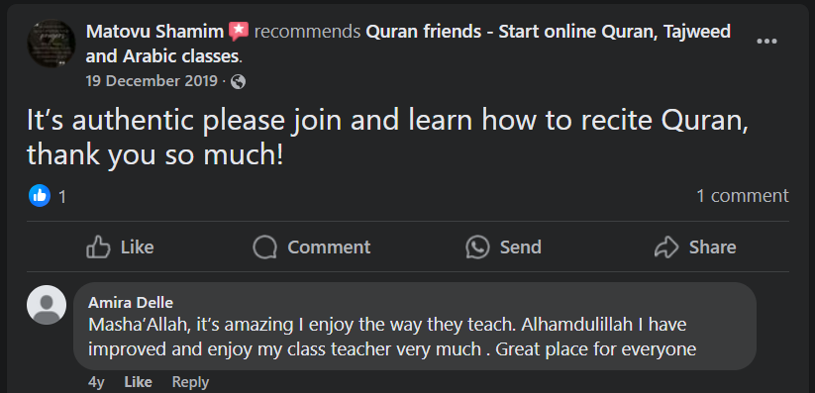Viewport: 815px width, 393px height.
Task: View who reacted via the reaction count
Action: (62, 196)
